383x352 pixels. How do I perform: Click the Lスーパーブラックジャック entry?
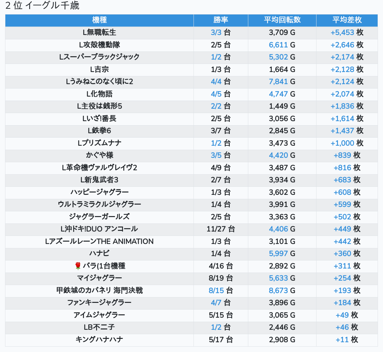99,57
